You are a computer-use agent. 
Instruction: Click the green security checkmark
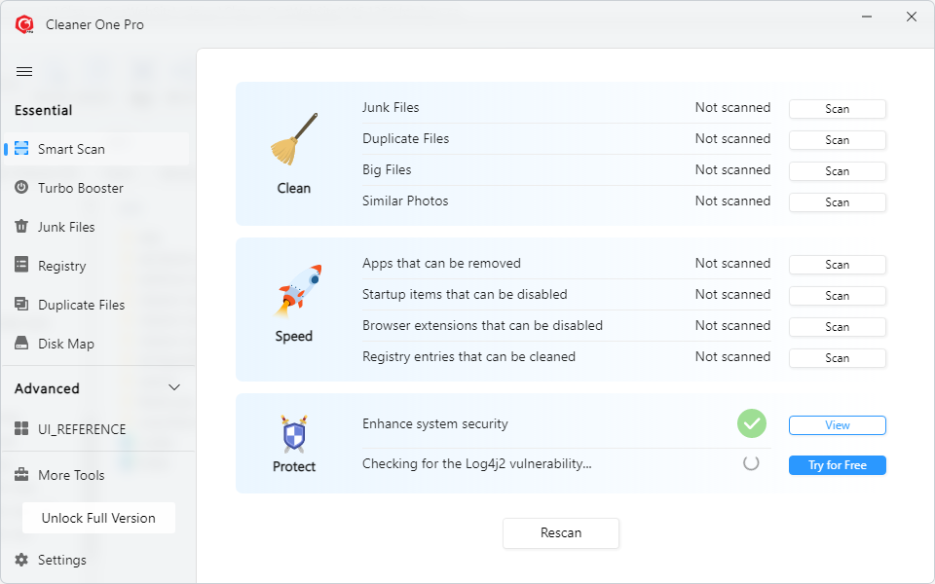(x=751, y=423)
